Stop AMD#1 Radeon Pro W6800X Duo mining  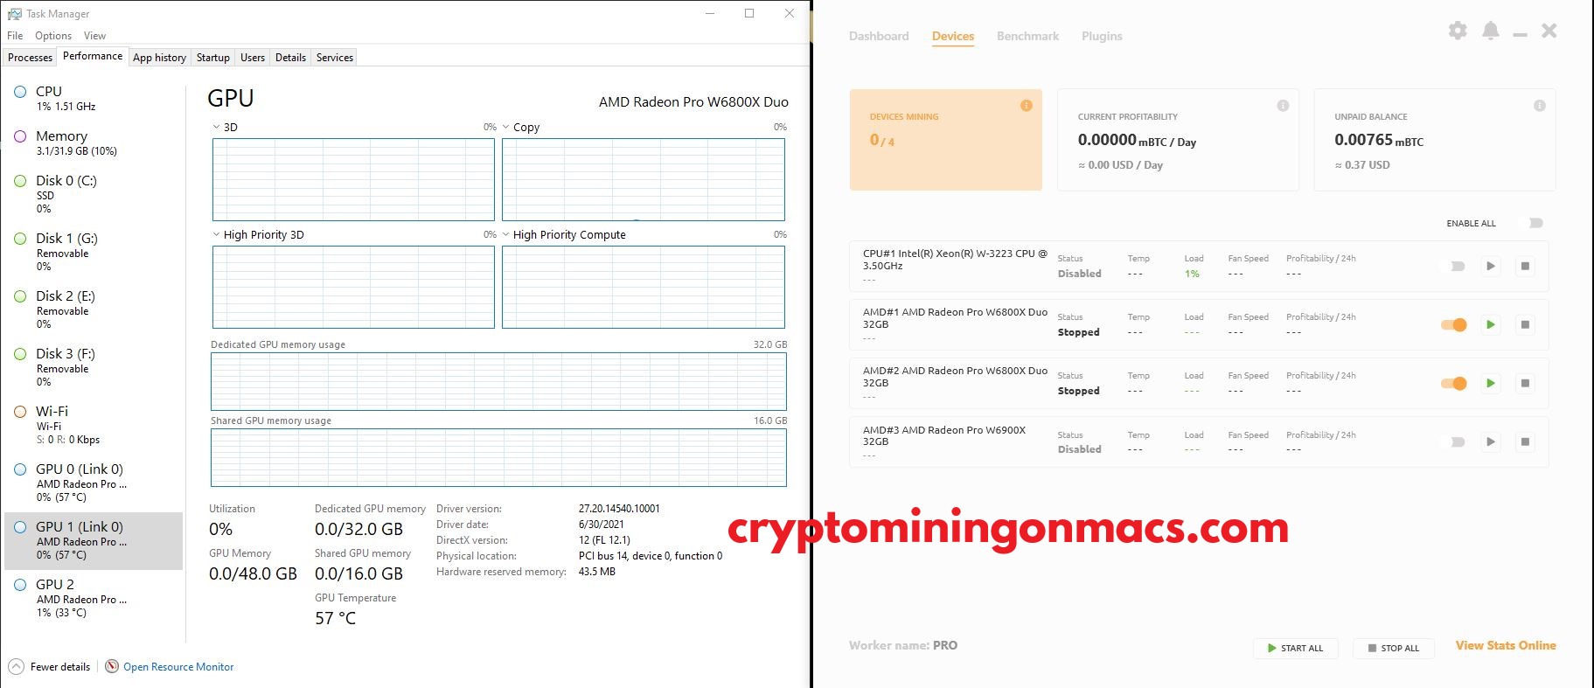(1525, 324)
